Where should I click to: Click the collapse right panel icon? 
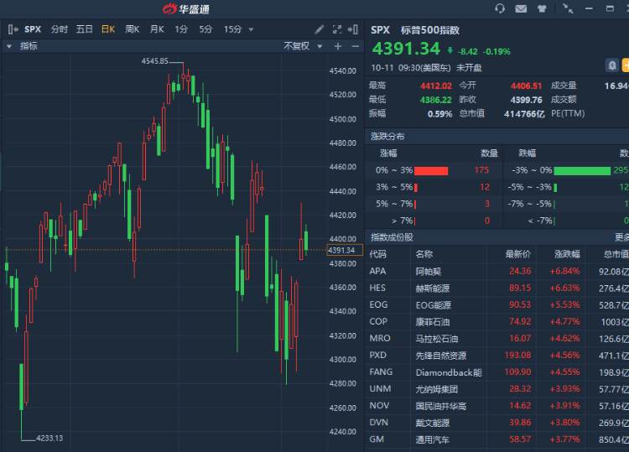pyautogui.click(x=353, y=29)
